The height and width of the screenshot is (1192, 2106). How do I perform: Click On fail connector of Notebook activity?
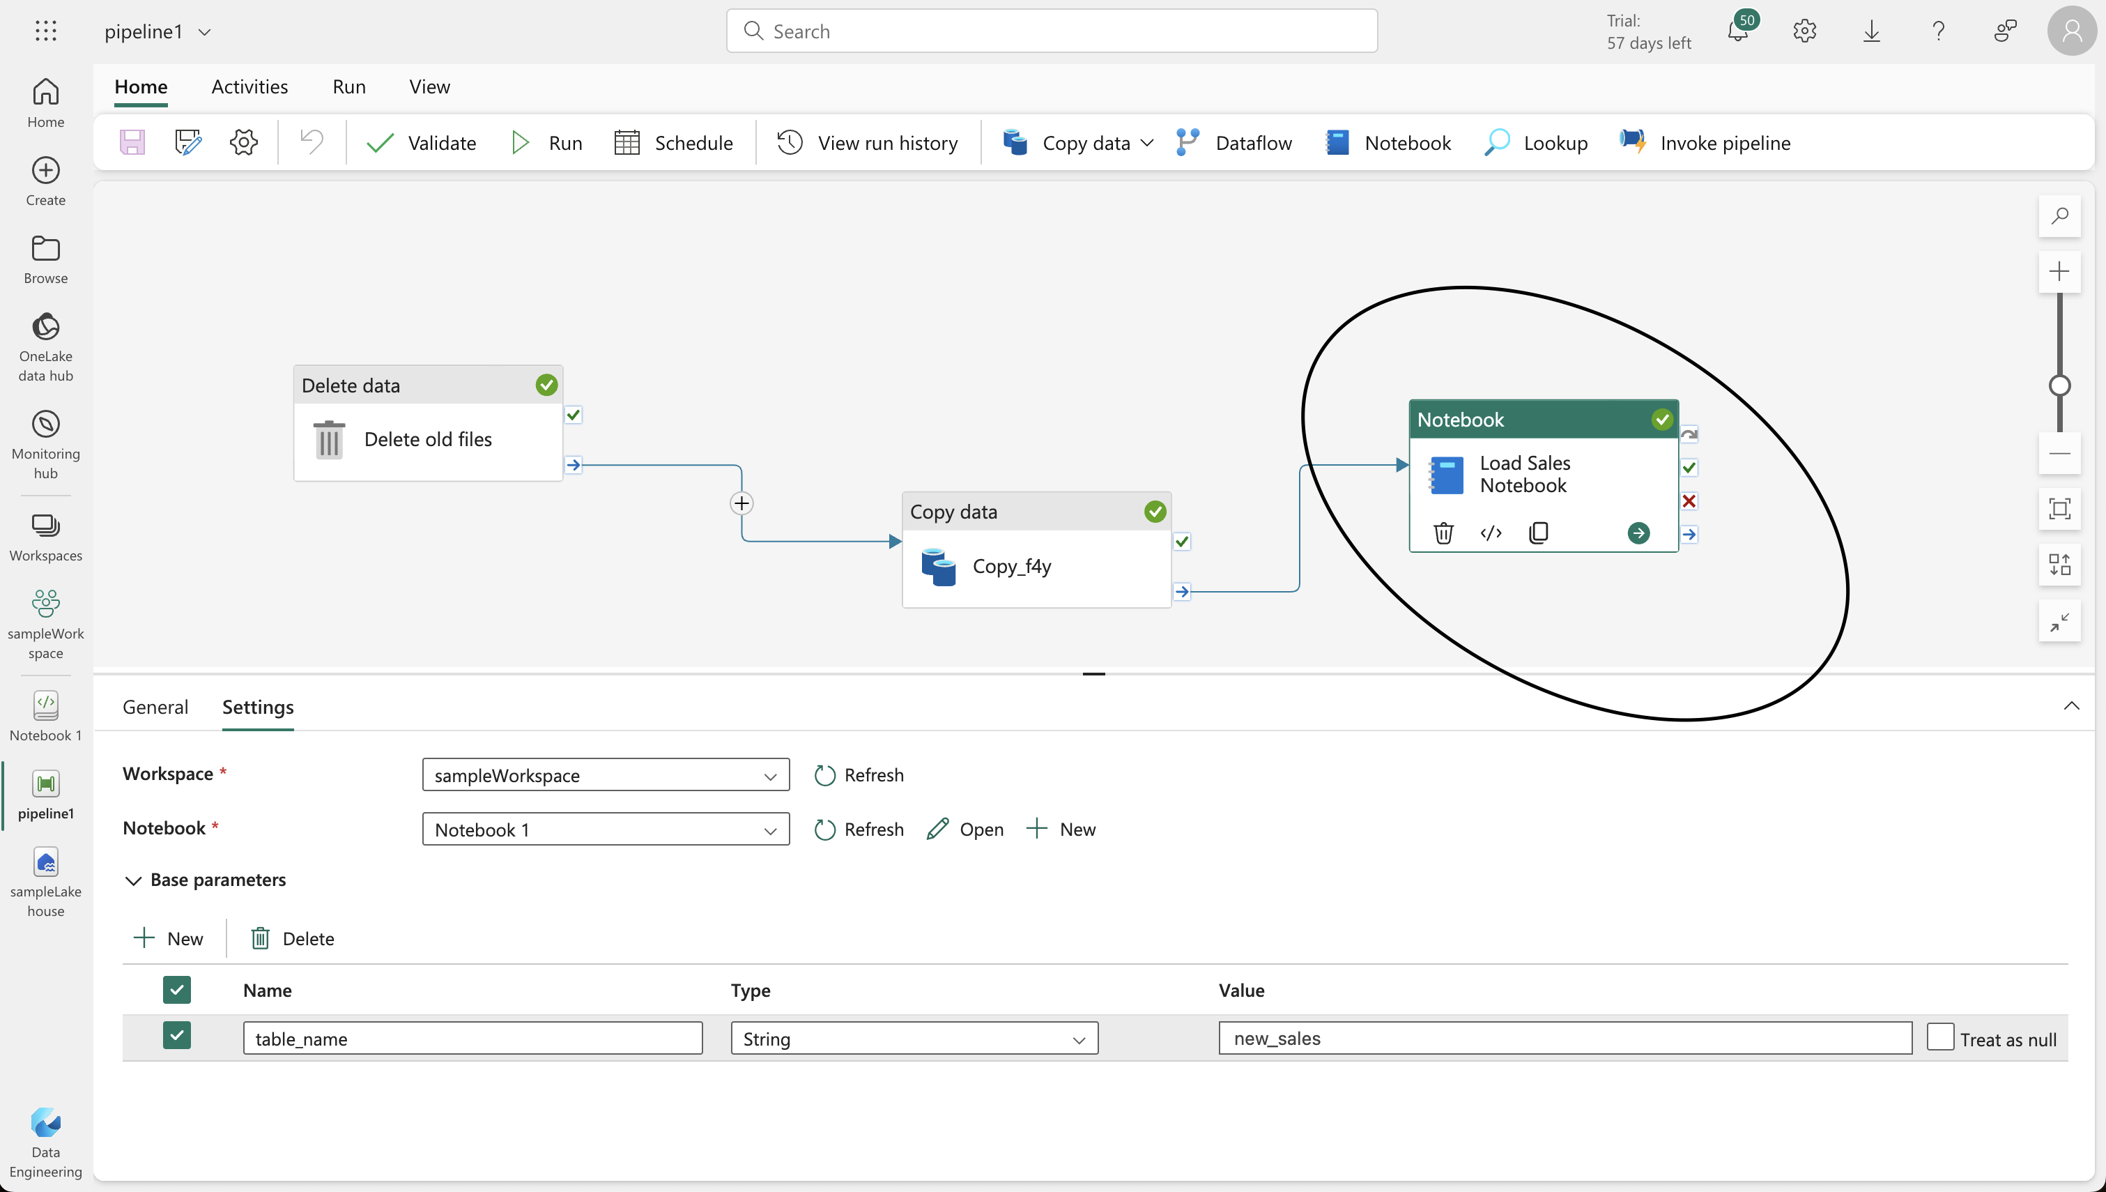tap(1689, 501)
